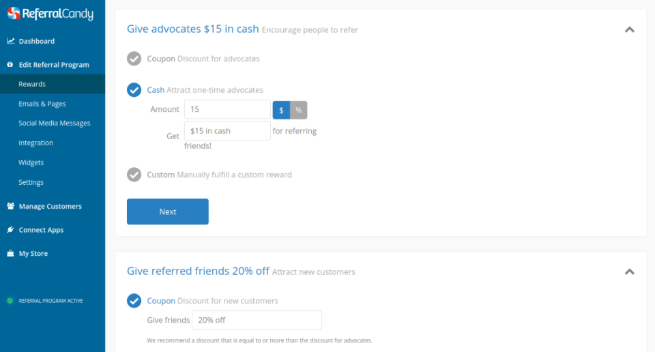Switch amount type to percent
This screenshot has height=352, width=655.
point(298,110)
